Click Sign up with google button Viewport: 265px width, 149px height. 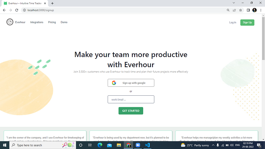click(x=131, y=83)
